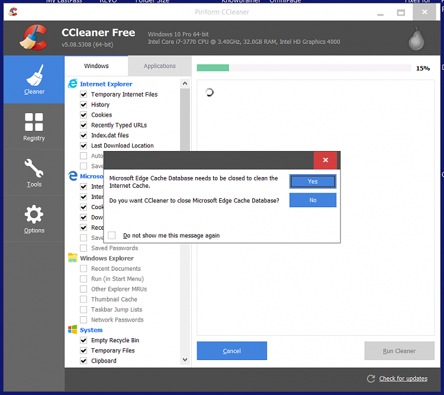Screen dimensions: 444x395
Task: Open the Tools wrench section
Action: click(34, 172)
